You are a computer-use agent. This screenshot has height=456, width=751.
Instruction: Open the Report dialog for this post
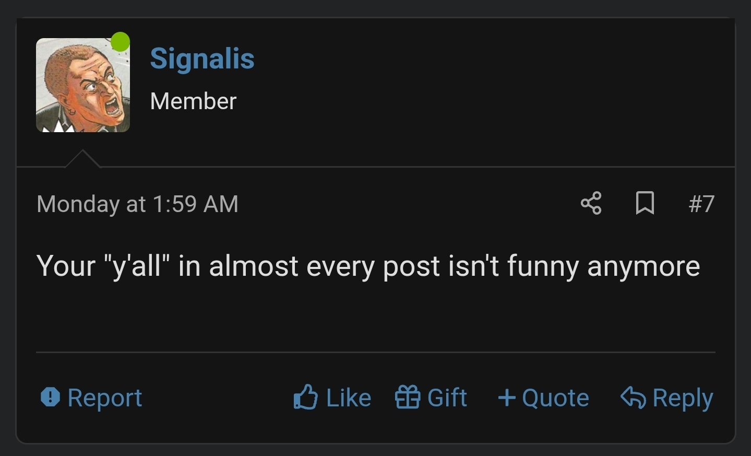click(x=91, y=397)
